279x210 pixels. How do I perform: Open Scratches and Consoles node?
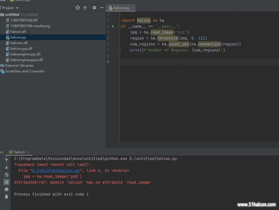tap(25, 71)
